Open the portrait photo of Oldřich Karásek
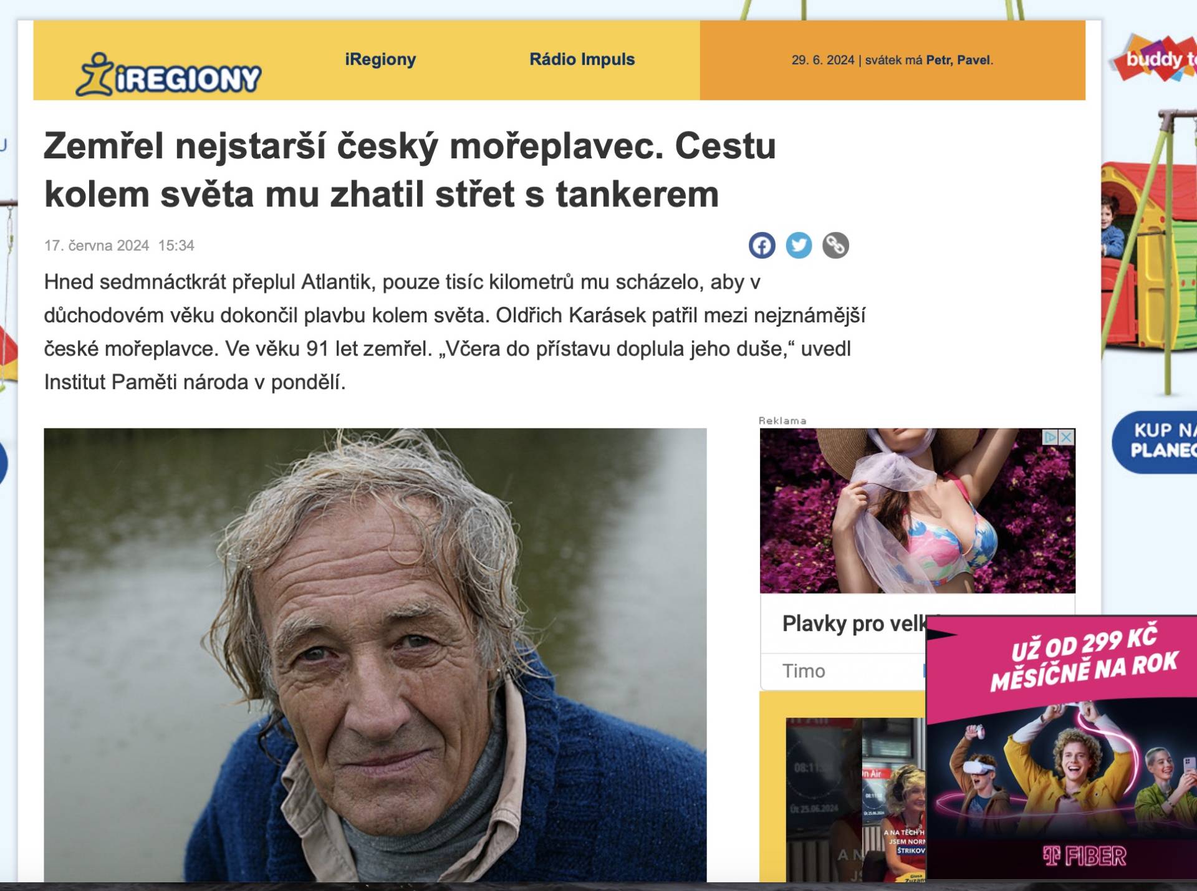This screenshot has width=1197, height=891. [375, 654]
